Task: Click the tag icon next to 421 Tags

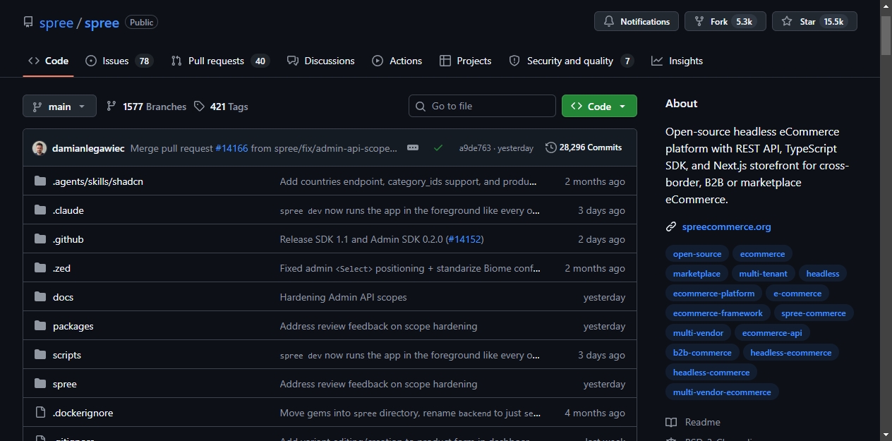Action: point(199,106)
